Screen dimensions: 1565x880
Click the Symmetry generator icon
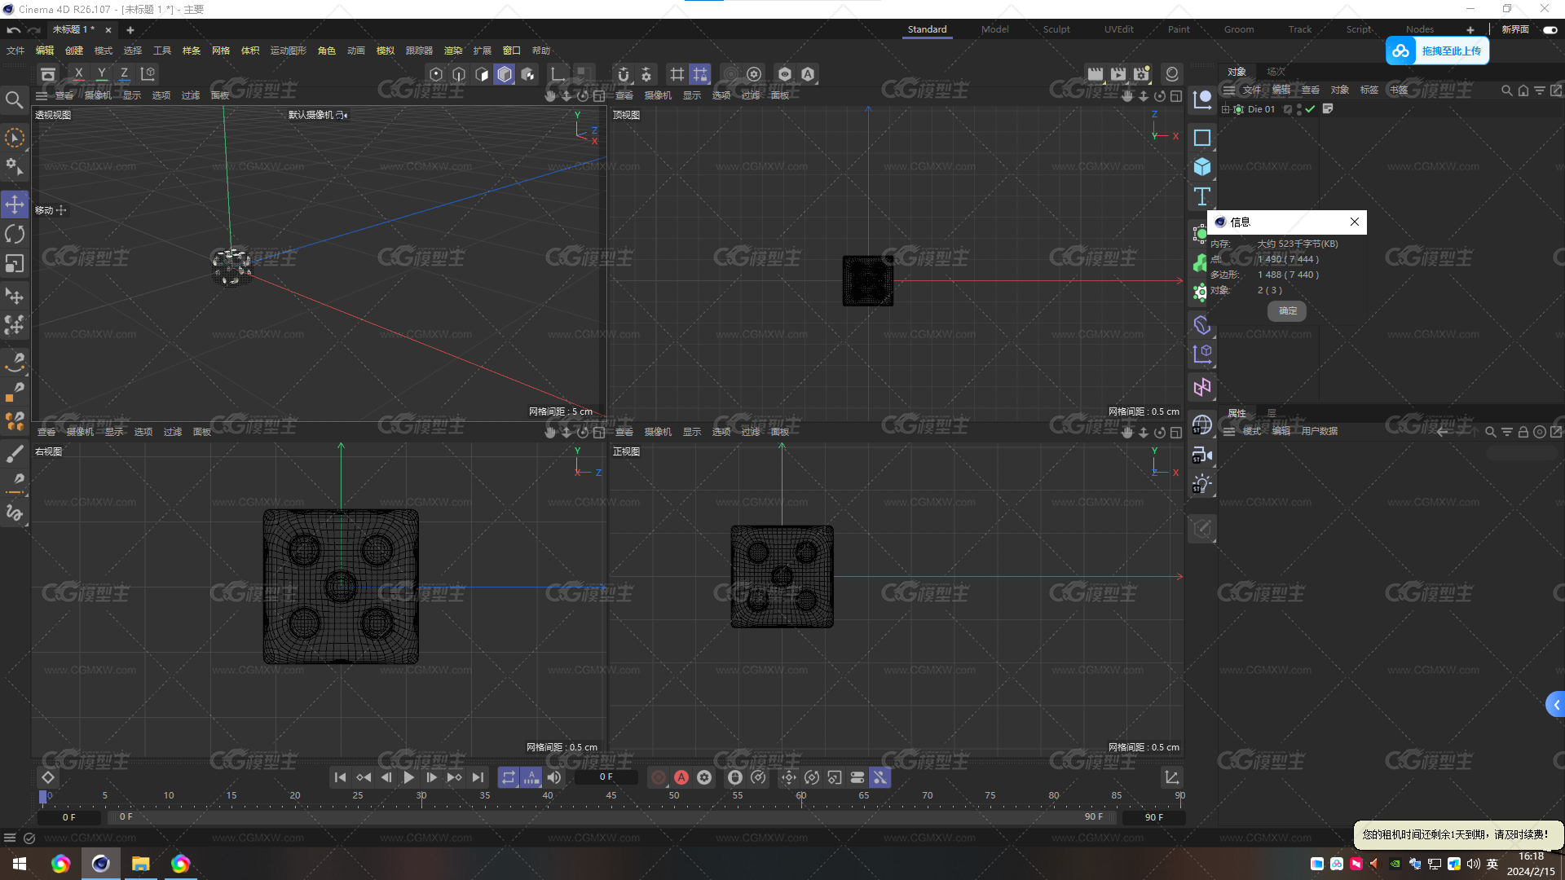[x=1201, y=387]
